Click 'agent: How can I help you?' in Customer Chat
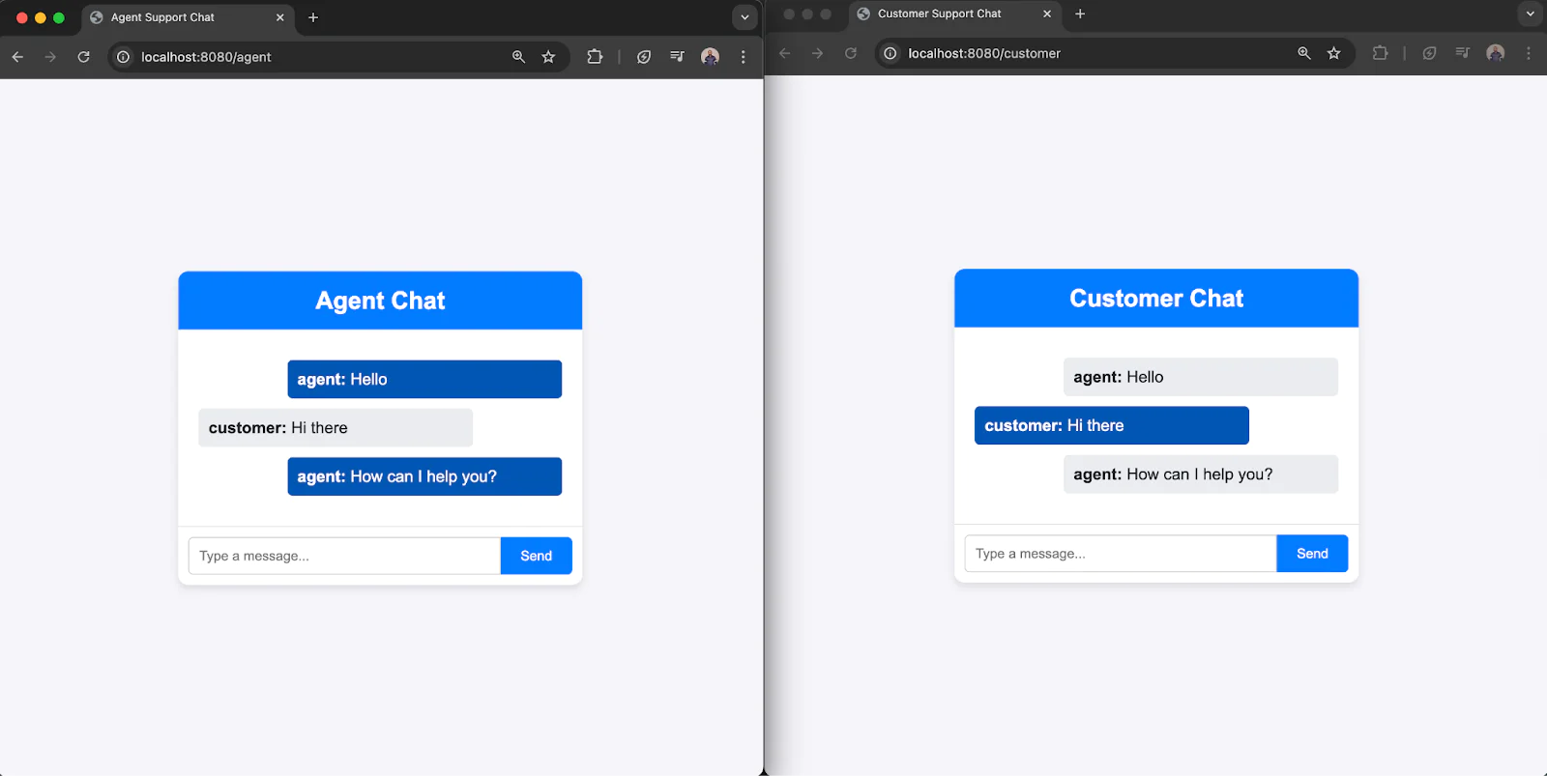The height and width of the screenshot is (776, 1547). coord(1201,474)
